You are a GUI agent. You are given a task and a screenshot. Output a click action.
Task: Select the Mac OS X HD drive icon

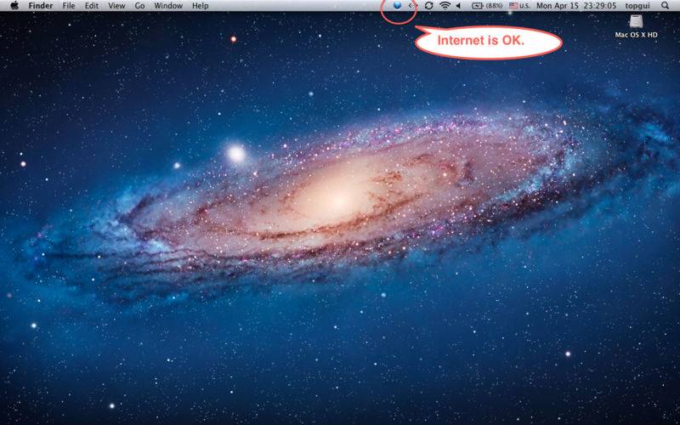636,21
